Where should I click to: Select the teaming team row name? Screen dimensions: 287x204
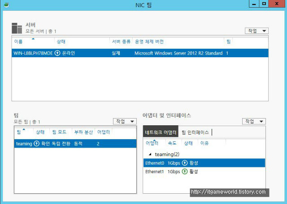point(24,144)
